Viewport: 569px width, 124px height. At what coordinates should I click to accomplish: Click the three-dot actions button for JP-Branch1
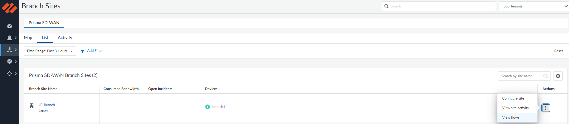point(545,108)
